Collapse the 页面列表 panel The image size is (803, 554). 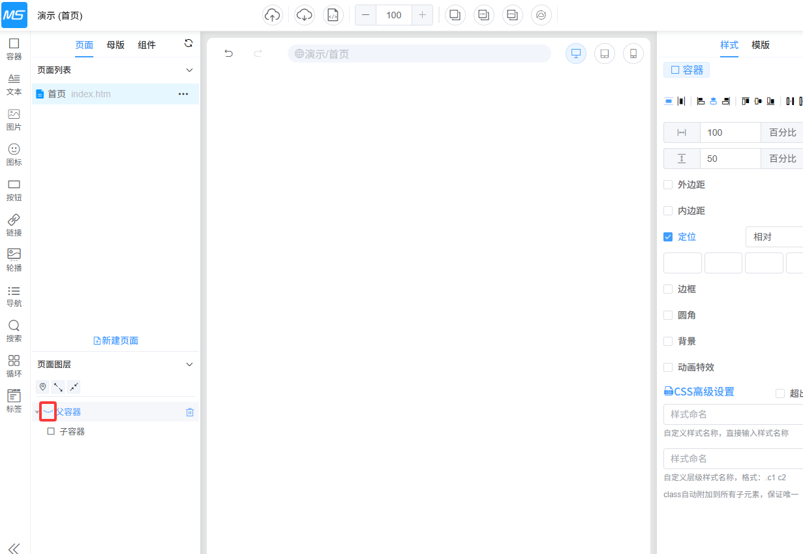coord(190,70)
